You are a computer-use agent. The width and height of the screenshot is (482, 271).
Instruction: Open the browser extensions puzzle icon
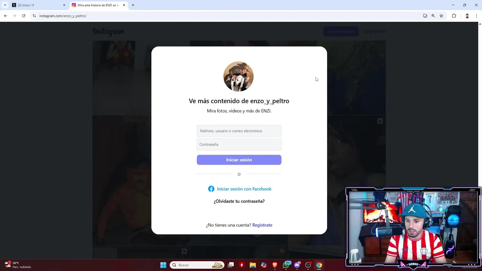tap(454, 16)
